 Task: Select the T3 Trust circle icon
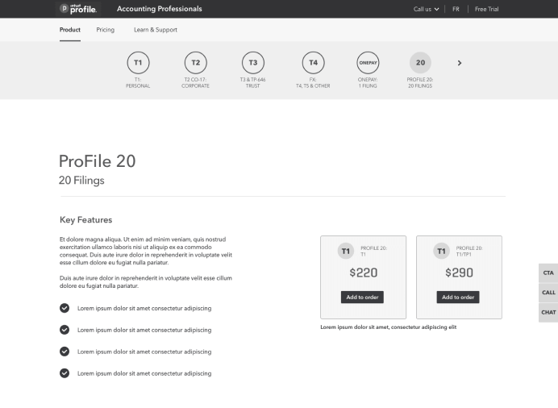pyautogui.click(x=253, y=63)
